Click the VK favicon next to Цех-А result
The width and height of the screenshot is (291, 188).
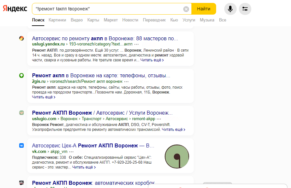[21, 145]
